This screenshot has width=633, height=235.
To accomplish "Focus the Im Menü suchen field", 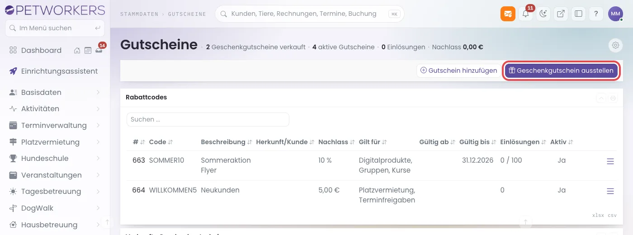I will click(55, 28).
